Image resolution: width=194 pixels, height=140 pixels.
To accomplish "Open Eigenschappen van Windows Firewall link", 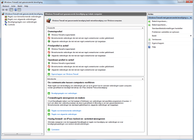I will (65, 74).
